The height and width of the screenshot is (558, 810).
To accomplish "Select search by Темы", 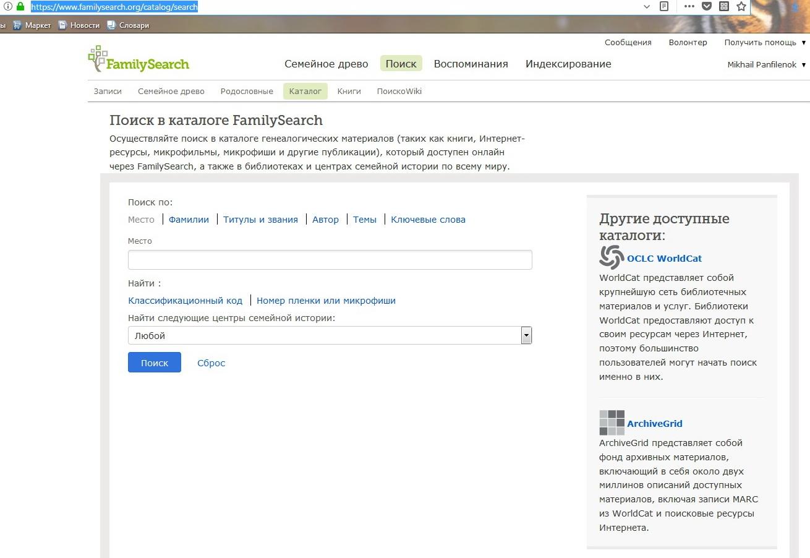I will [365, 220].
